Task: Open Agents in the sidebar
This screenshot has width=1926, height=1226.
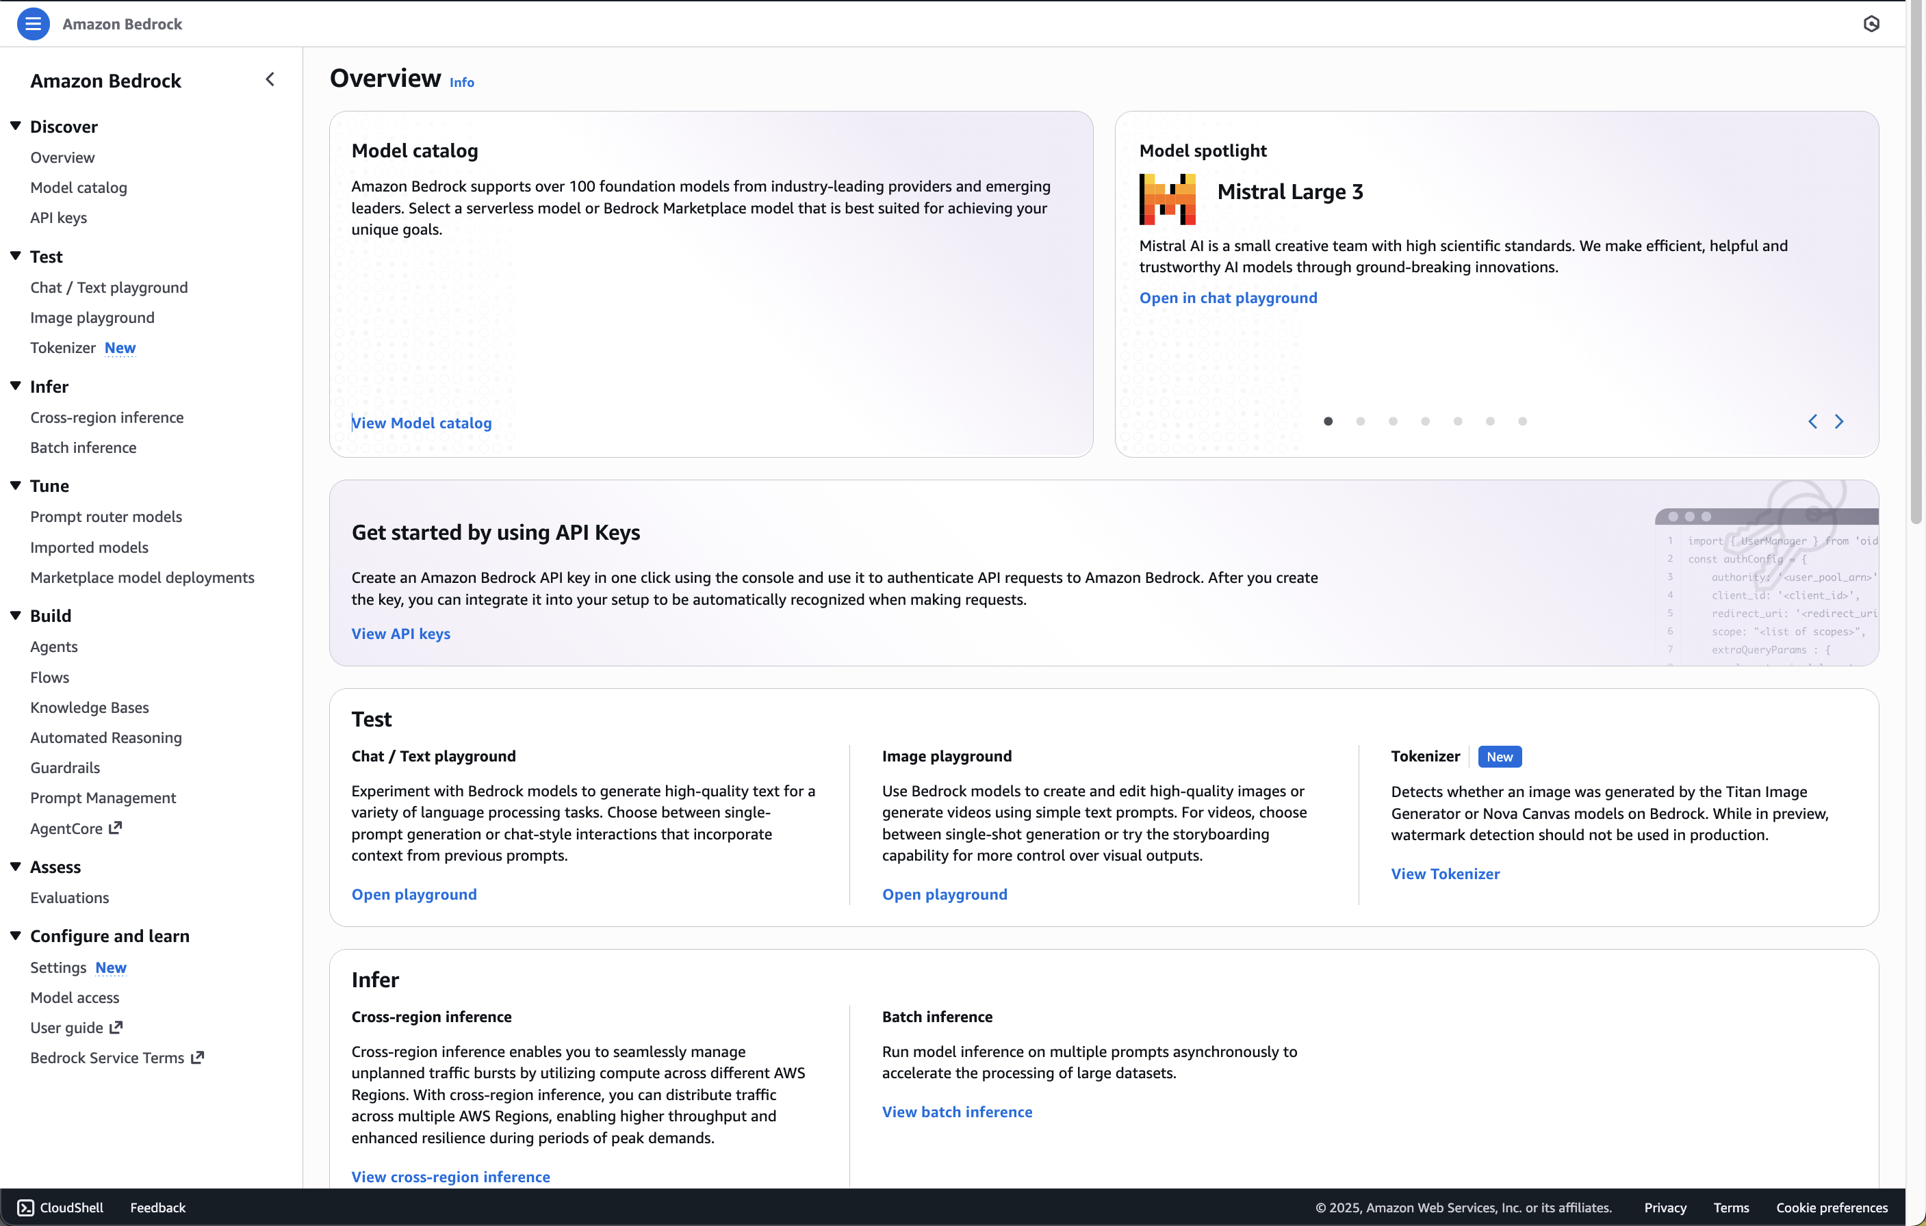Action: point(53,647)
